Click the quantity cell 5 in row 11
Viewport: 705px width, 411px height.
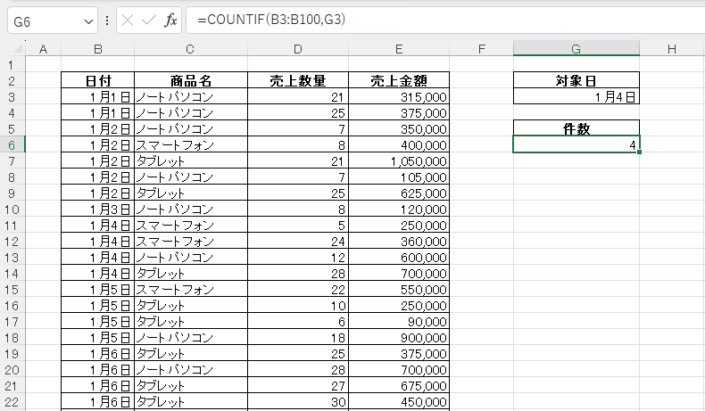(x=298, y=225)
